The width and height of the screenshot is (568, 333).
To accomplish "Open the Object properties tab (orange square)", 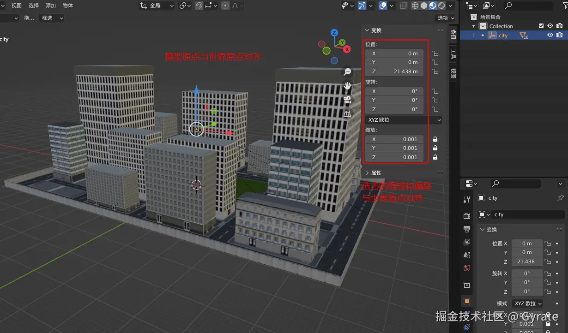I will pyautogui.click(x=466, y=301).
